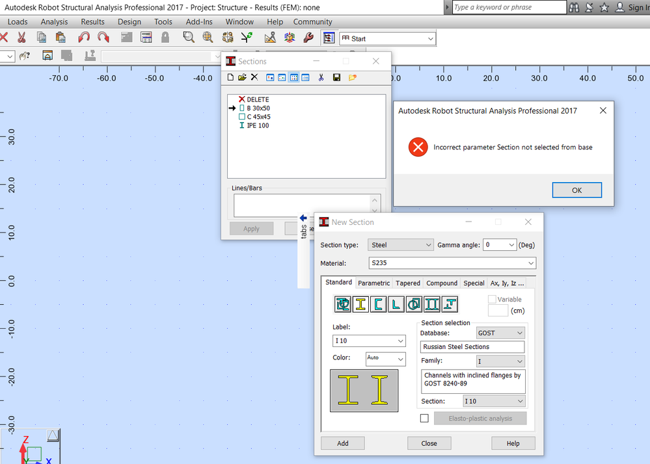Click the keyword search box in title bar
This screenshot has height=464, width=650.
click(509, 7)
